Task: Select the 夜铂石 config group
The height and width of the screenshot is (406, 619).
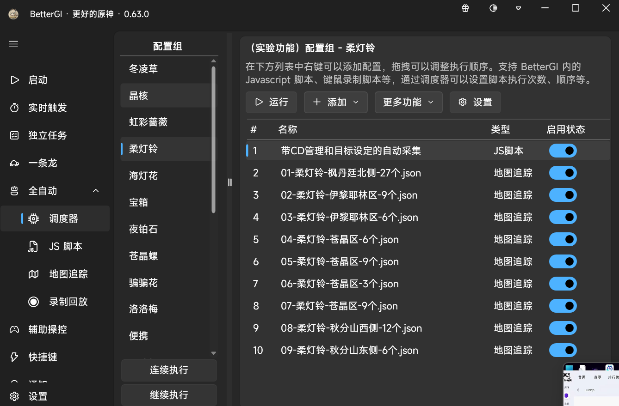Action: tap(165, 229)
